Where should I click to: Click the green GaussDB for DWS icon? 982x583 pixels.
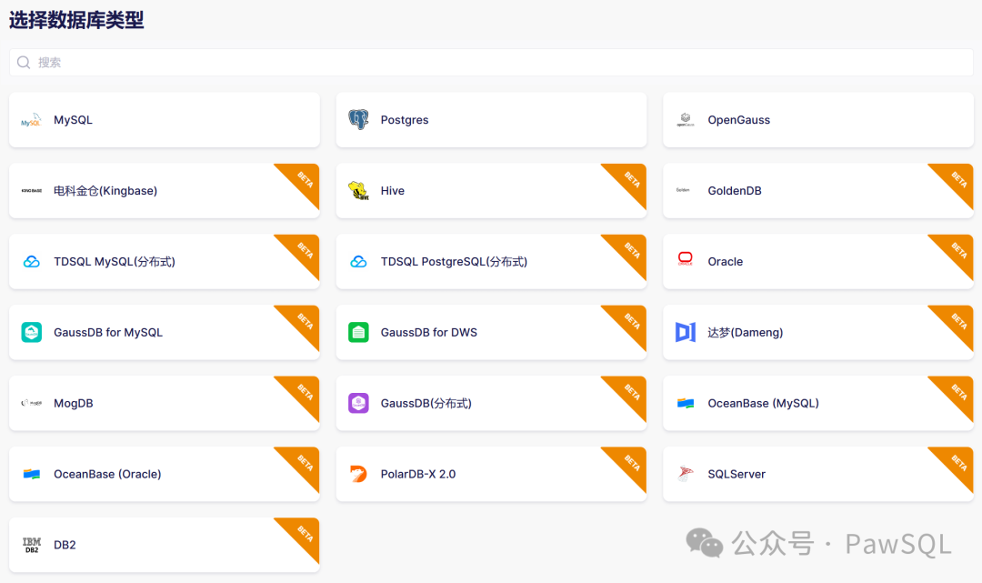point(358,332)
